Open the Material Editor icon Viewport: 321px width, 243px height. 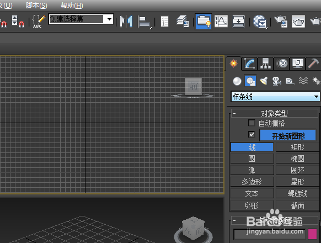point(260,22)
